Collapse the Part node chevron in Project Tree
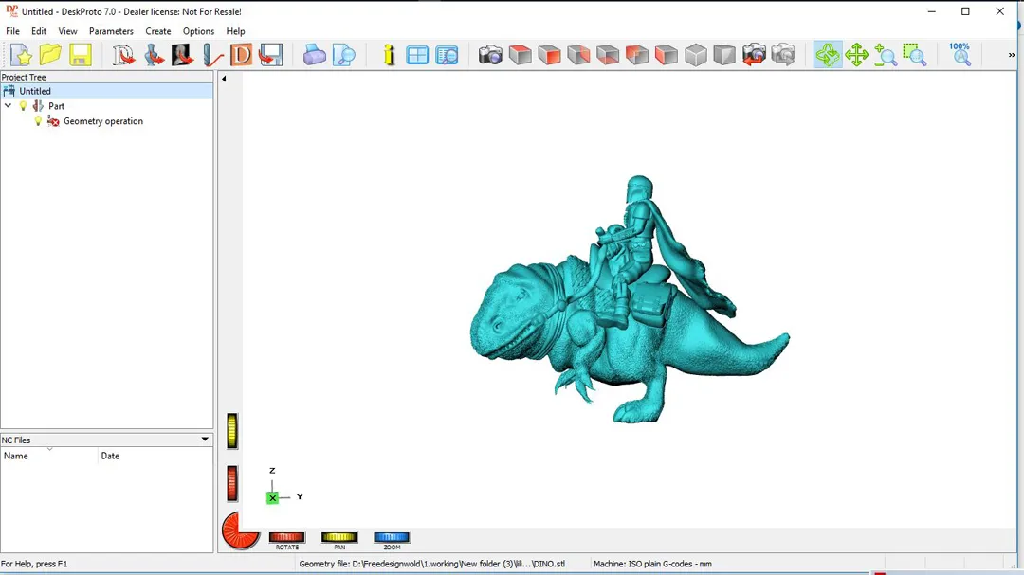 [x=8, y=106]
